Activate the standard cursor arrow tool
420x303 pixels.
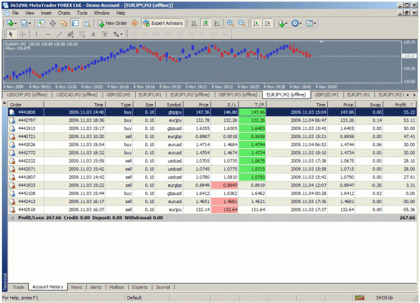tap(11, 34)
